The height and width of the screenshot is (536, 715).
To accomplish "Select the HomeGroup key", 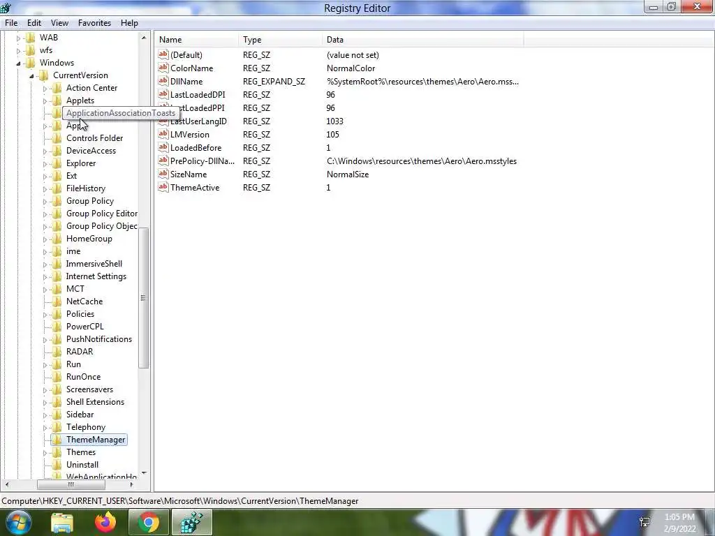I will coord(89,239).
